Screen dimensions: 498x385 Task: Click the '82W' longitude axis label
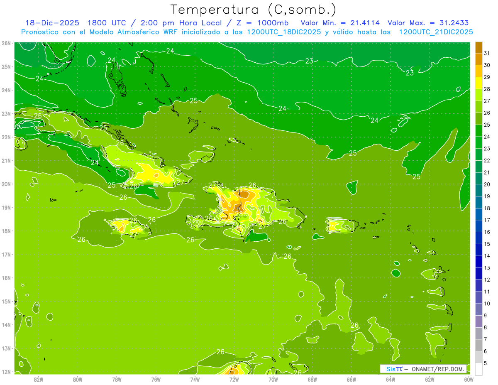[38, 379]
